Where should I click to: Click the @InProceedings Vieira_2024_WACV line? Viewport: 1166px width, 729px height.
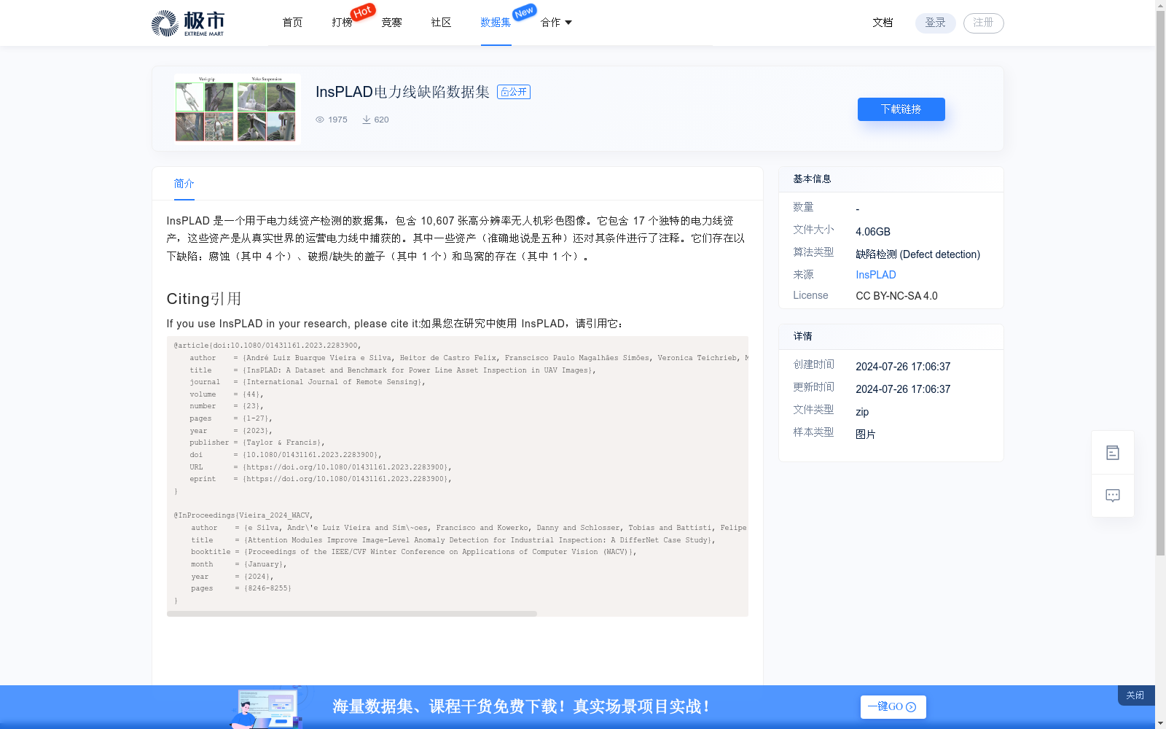click(x=243, y=515)
